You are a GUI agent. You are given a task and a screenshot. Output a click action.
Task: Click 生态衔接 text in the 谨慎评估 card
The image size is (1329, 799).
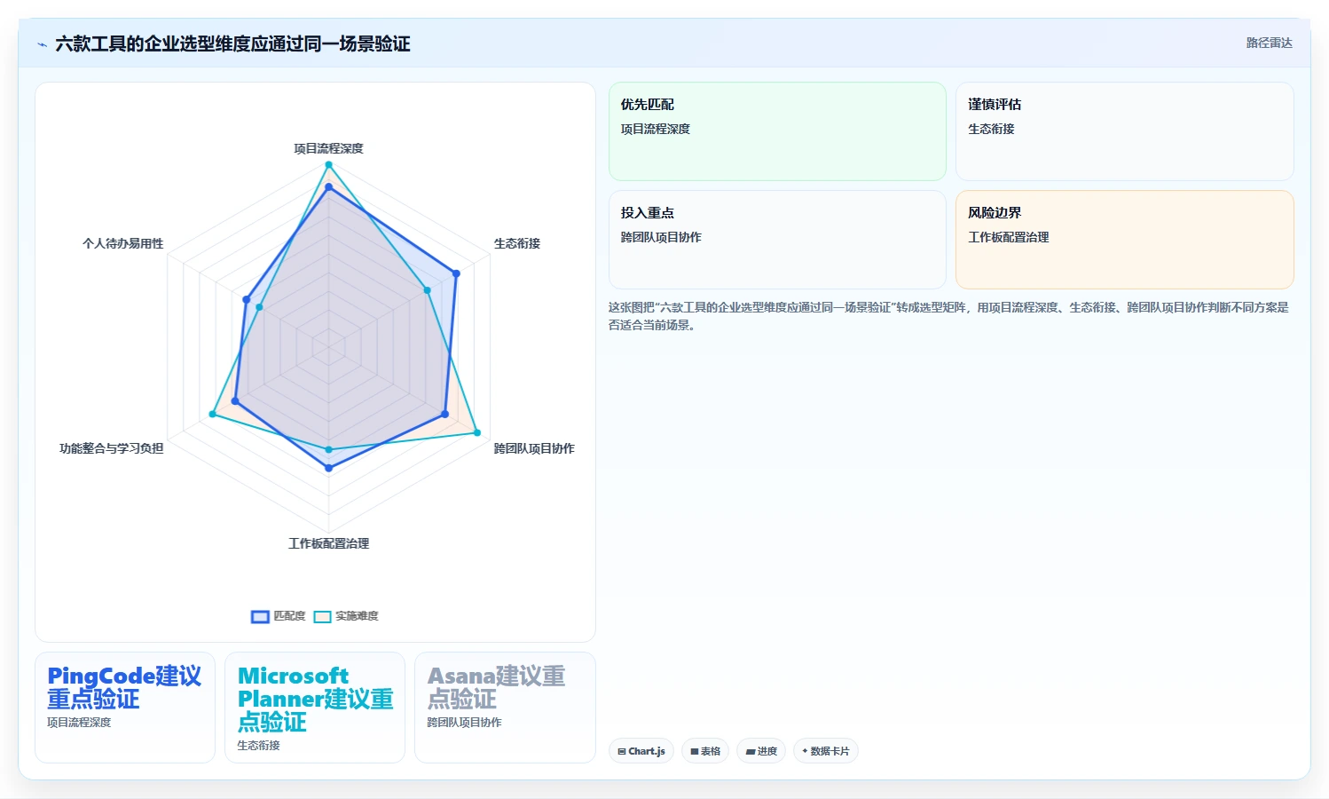[991, 129]
